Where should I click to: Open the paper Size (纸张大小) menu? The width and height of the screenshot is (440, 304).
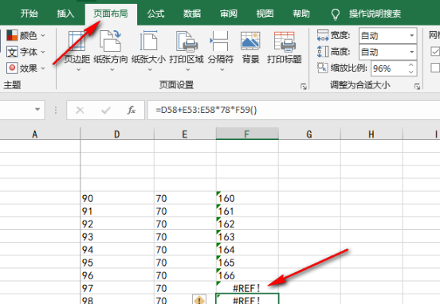pyautogui.click(x=148, y=50)
